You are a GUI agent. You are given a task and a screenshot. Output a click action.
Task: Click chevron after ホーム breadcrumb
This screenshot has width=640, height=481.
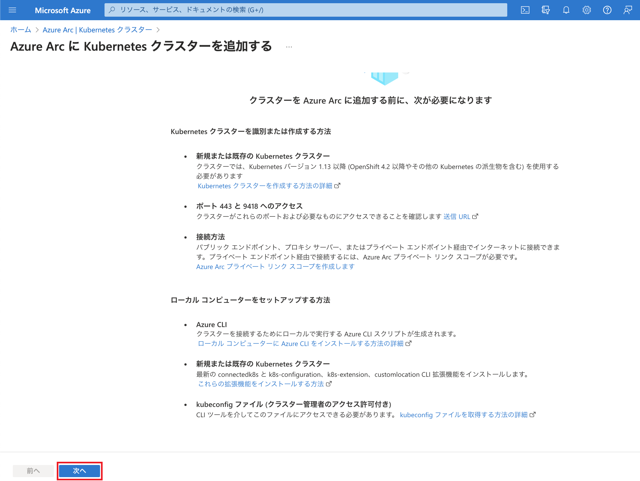point(37,30)
